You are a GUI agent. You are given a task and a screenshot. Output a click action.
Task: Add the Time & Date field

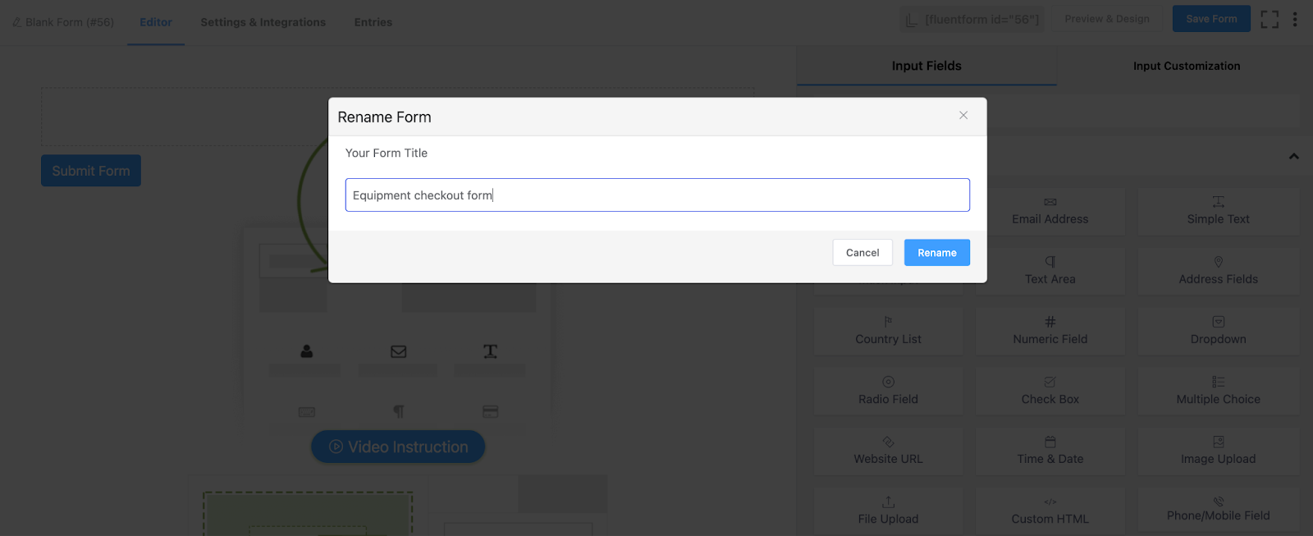[x=1050, y=451]
